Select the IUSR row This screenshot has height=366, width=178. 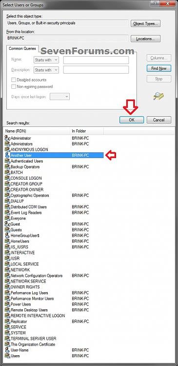coord(54,258)
